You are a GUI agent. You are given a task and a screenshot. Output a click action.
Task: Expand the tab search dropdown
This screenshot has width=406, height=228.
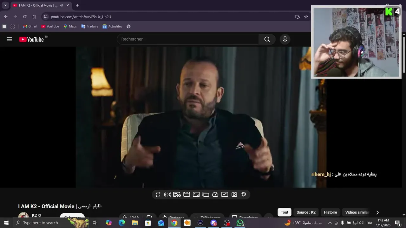pyautogui.click(x=5, y=5)
